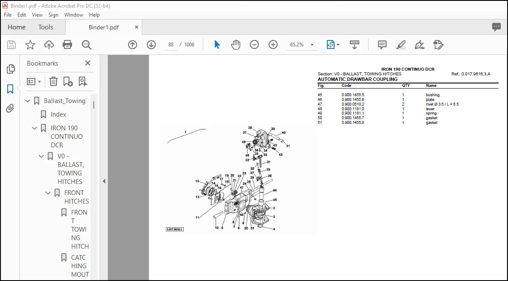Zoom in using the plus icon

click(x=273, y=45)
